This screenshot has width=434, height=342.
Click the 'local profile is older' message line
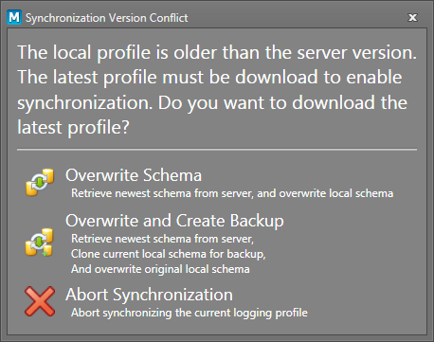click(217, 52)
